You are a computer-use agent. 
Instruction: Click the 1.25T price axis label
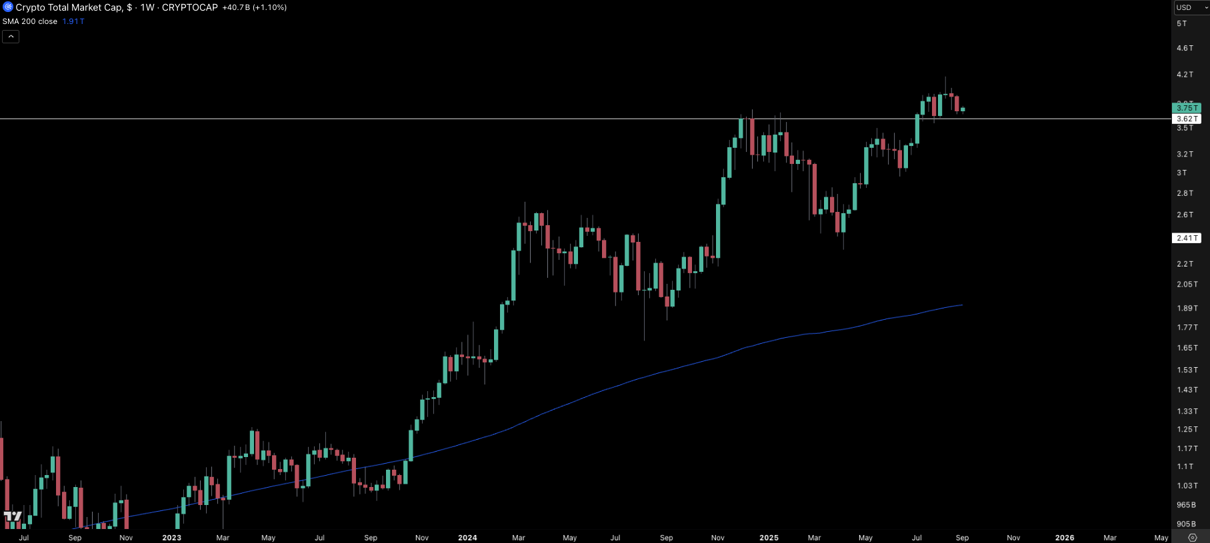(x=1187, y=430)
